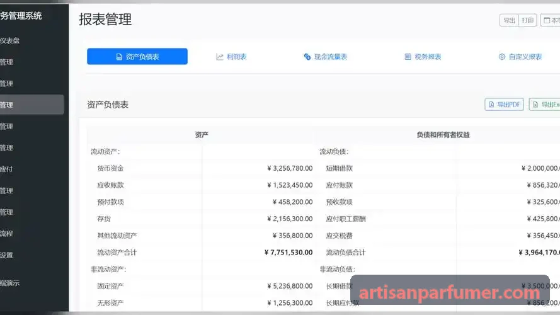This screenshot has width=560, height=315.
Task: Click the 应交税费 row label
Action: pos(340,236)
